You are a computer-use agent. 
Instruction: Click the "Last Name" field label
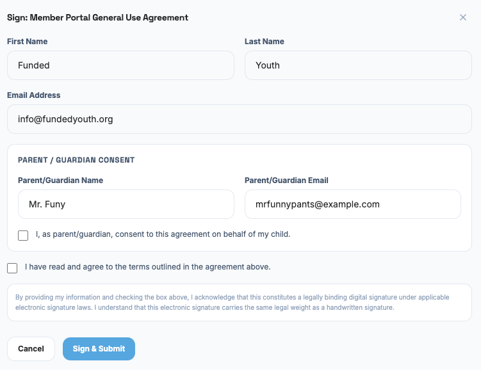[x=264, y=42]
